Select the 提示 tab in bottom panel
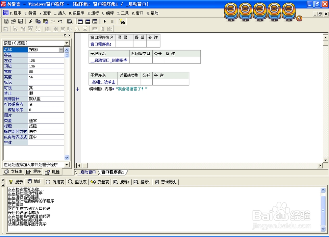This screenshot has height=237, width=329. [x=16, y=182]
